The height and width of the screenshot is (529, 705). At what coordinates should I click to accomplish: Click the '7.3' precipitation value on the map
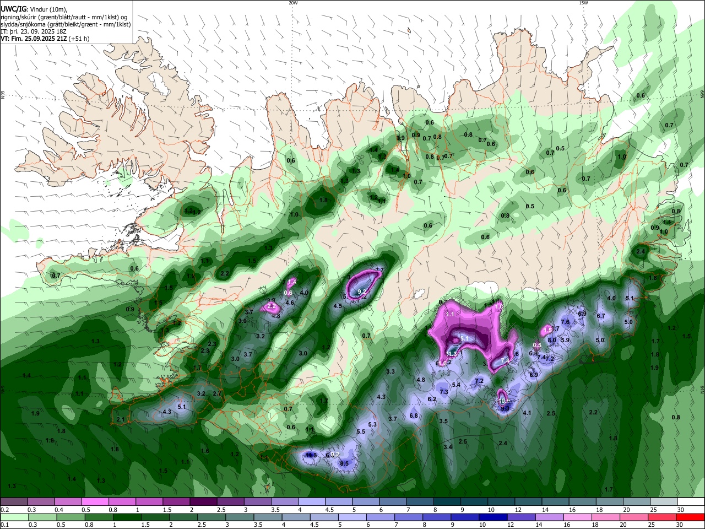pyautogui.click(x=444, y=392)
